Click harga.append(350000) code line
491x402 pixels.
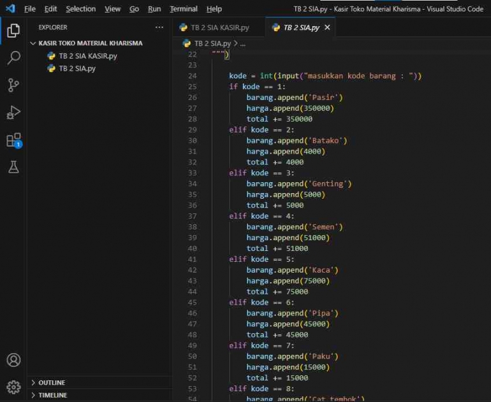290,108
